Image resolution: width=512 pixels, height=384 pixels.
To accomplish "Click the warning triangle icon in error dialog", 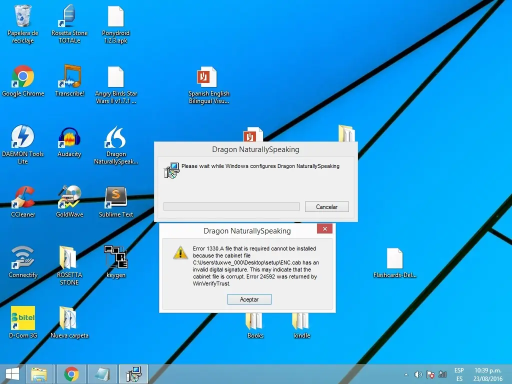I will (180, 252).
